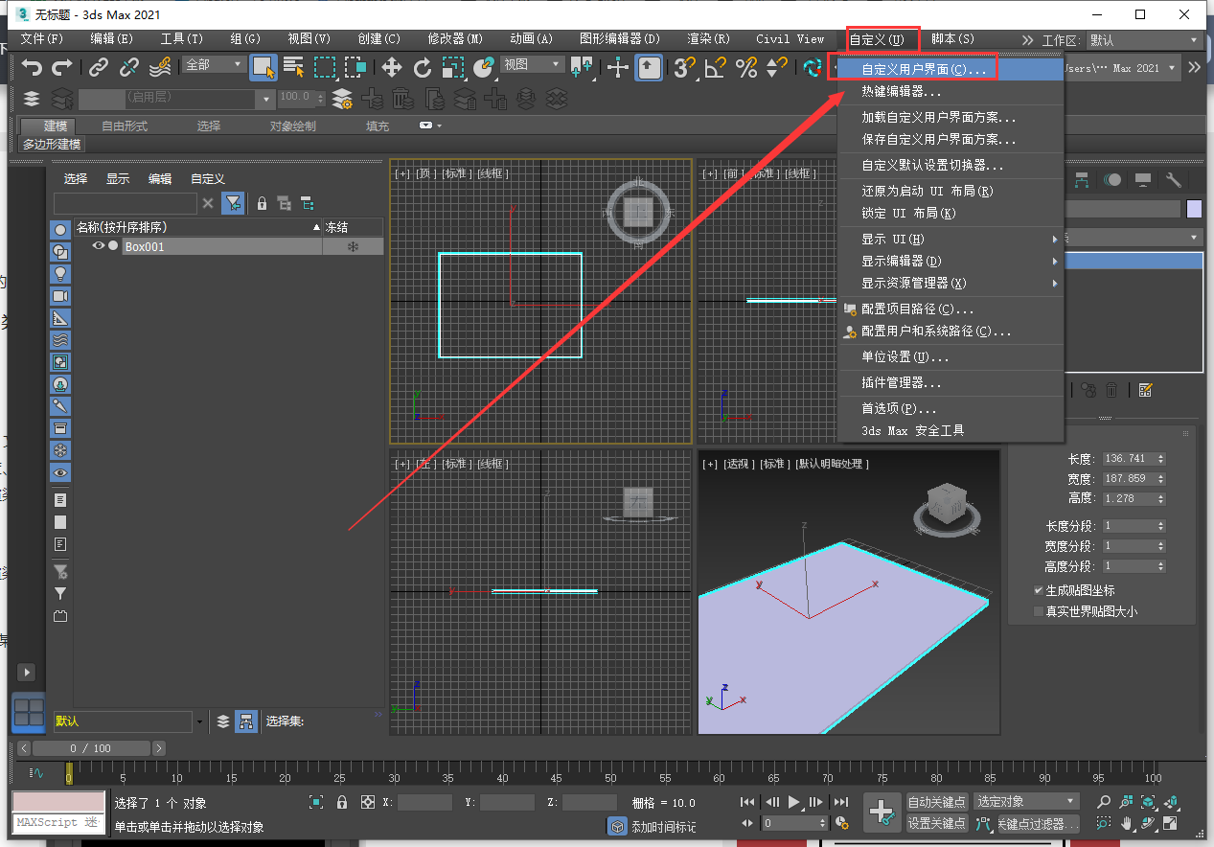Choose 自定义用户界面 menu entry
Screen dimensions: 1214x847
[x=951, y=70]
